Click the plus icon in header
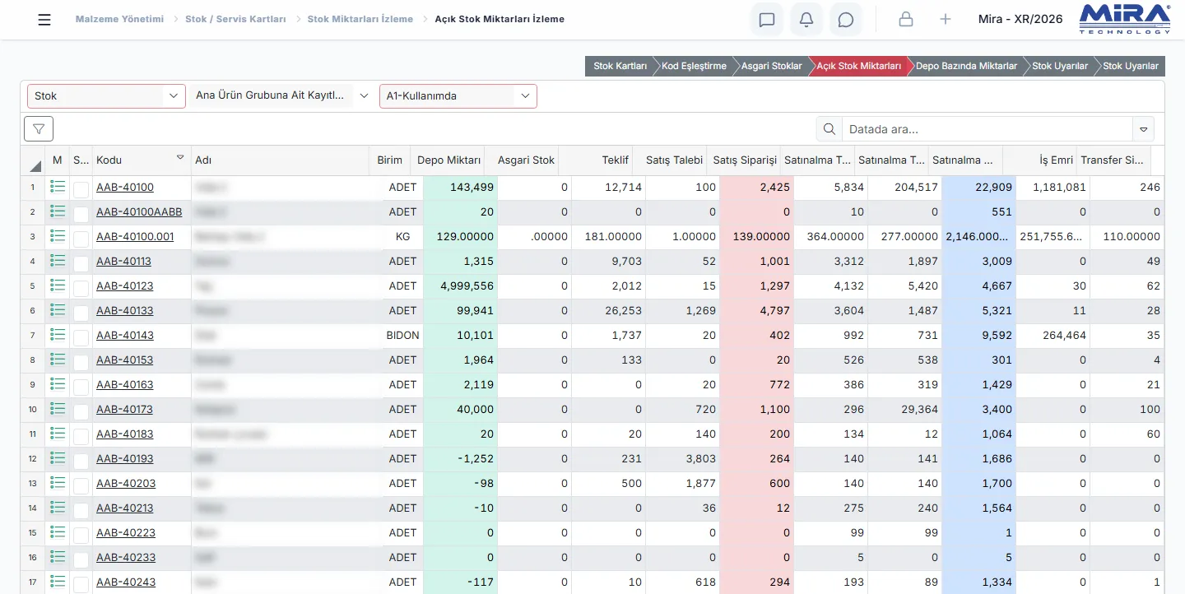 pos(946,19)
